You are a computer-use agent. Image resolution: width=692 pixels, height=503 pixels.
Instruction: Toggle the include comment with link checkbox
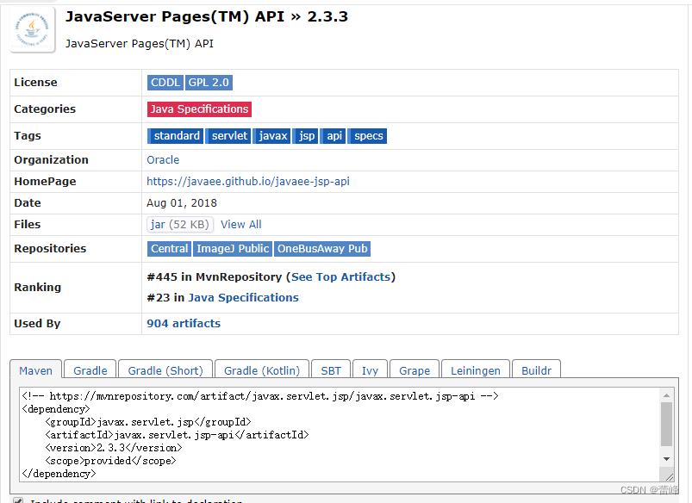[18, 500]
